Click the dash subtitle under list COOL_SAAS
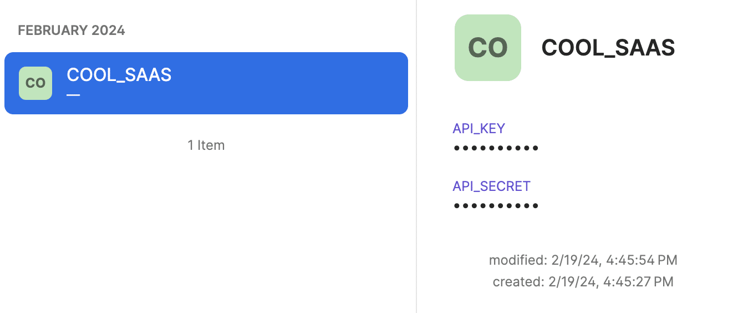Viewport: 733px width, 313px height. point(73,95)
